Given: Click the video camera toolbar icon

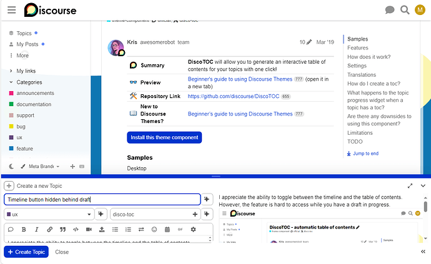Looking at the screenshot, I should 89,230.
